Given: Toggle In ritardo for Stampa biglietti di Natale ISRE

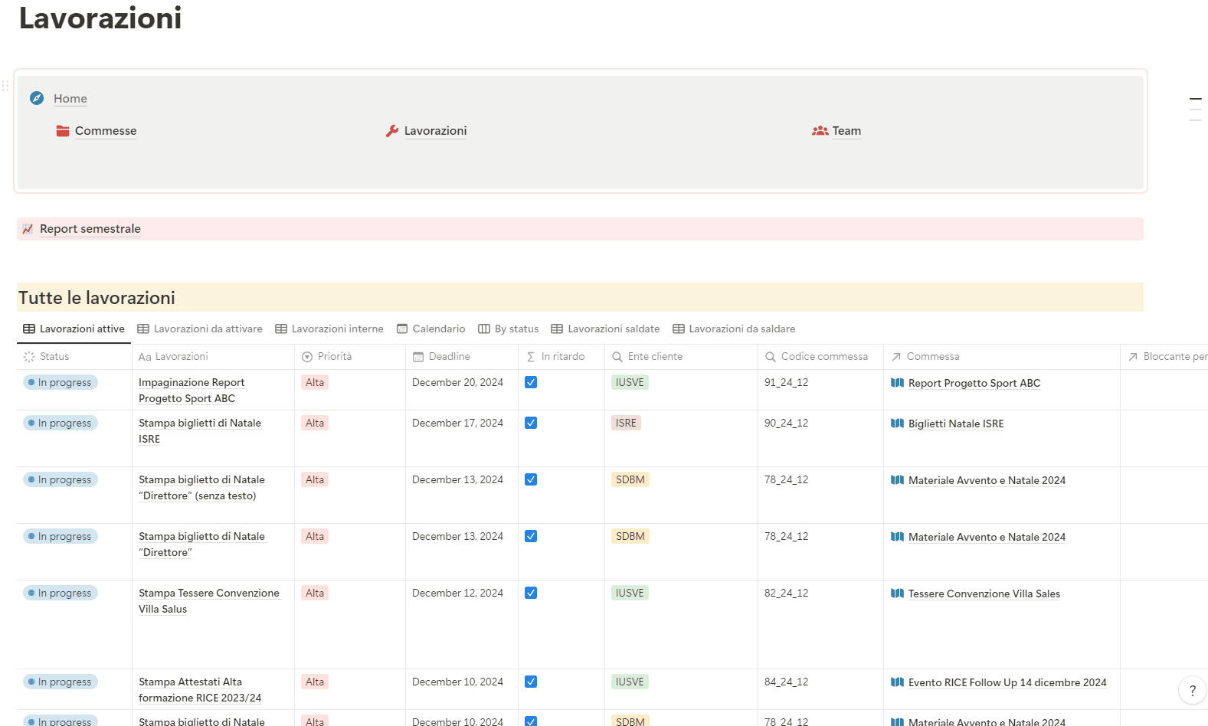Looking at the screenshot, I should 531,423.
